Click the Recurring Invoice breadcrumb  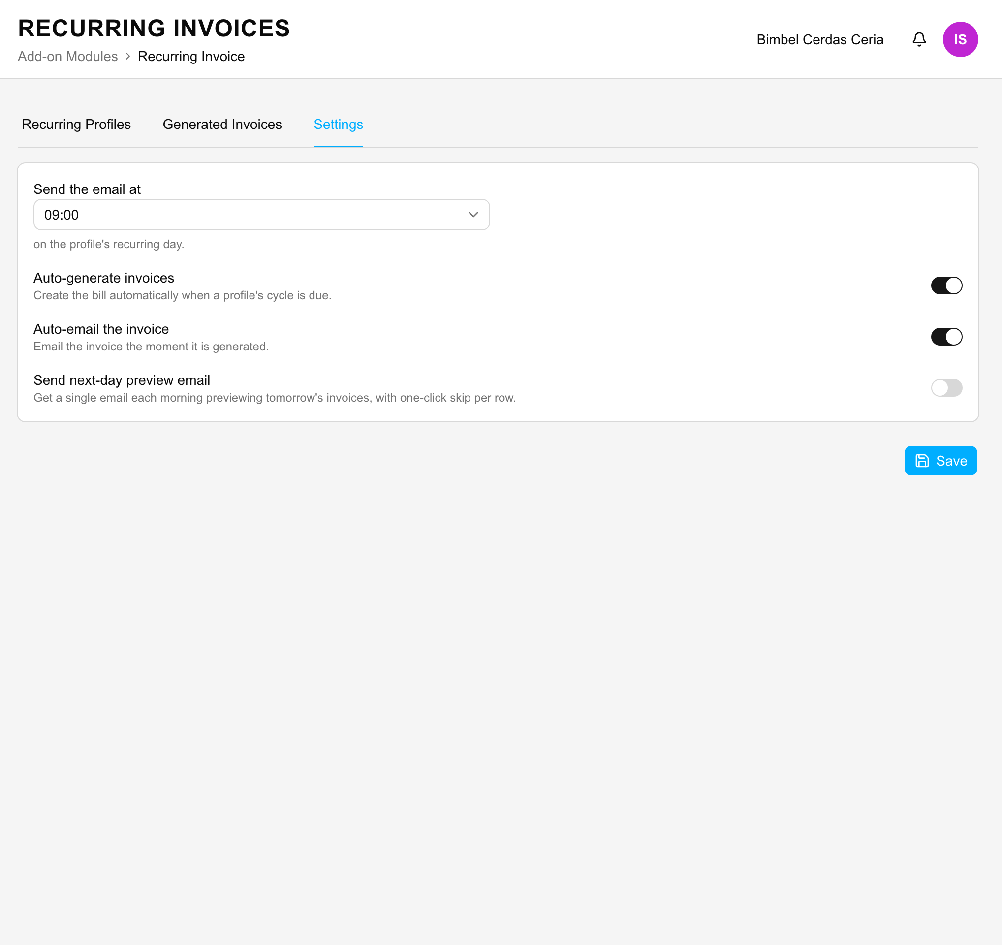[191, 57]
